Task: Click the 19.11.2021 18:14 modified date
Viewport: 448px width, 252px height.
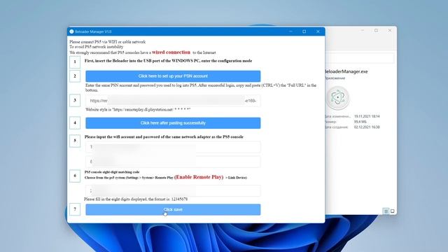Action: coord(367,116)
